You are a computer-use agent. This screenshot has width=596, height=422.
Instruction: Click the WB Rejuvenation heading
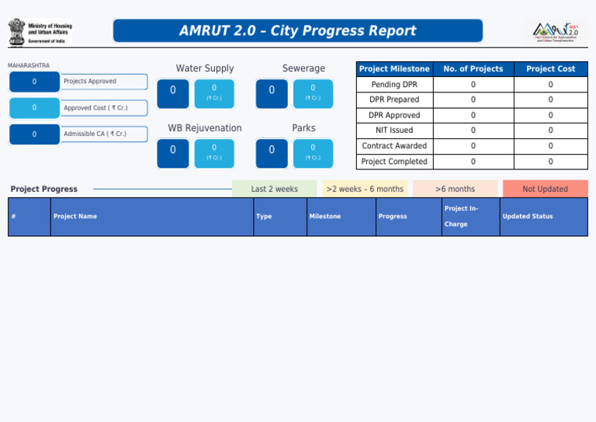click(205, 128)
